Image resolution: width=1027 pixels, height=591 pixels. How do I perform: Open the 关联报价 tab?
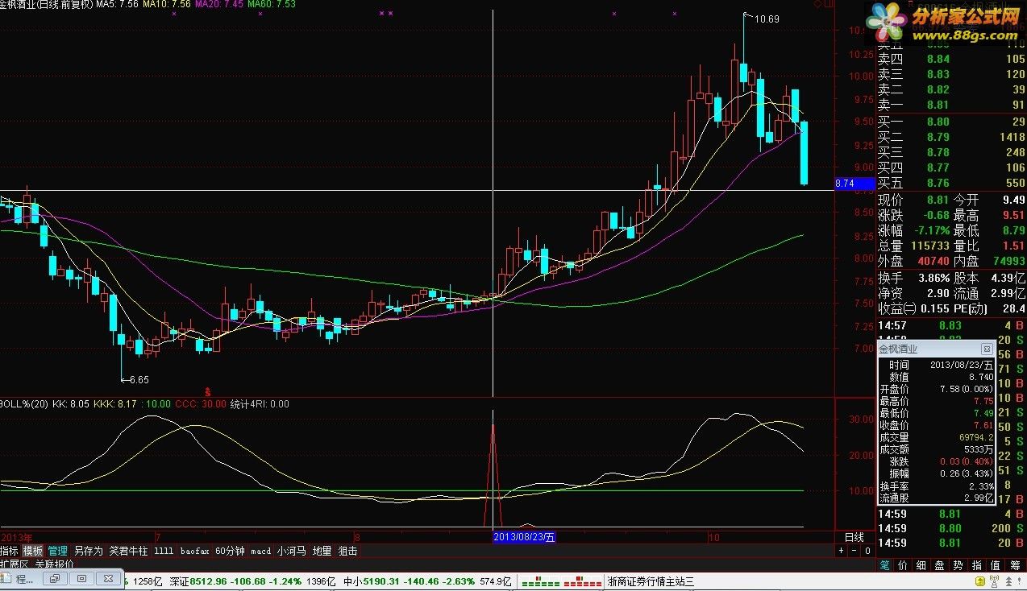[54, 564]
